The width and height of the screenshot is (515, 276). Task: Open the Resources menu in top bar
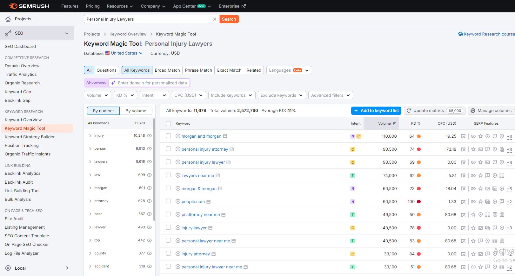(120, 6)
